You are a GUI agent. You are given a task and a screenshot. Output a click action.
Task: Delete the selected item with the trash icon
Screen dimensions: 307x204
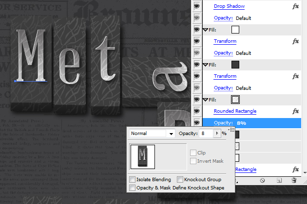point(294,180)
